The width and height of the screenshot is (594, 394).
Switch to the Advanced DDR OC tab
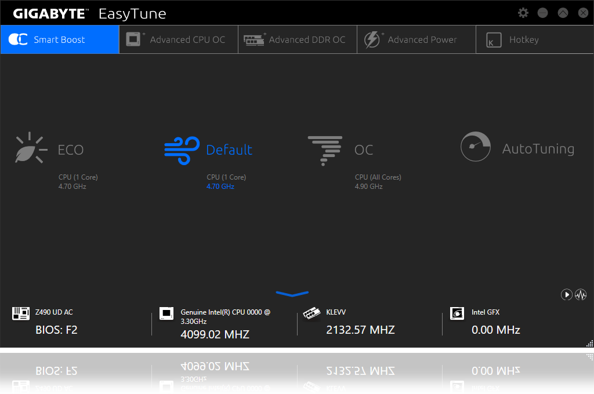297,39
